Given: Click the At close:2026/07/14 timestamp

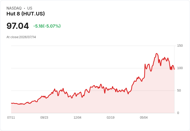Looking at the screenshot, I should click(21, 37).
